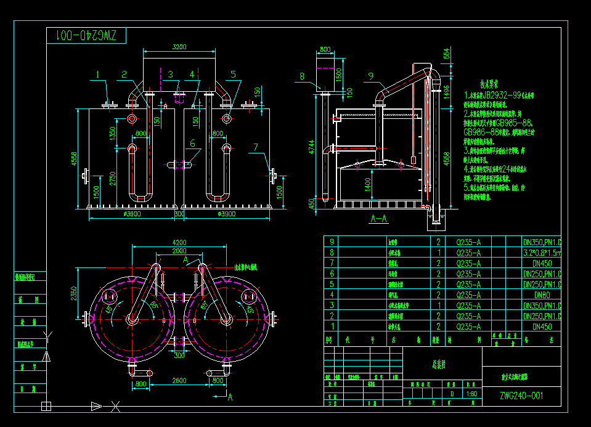Viewport: 591px width, 427px height.
Task: Click the 2600 dimension text
Action: tap(179, 382)
